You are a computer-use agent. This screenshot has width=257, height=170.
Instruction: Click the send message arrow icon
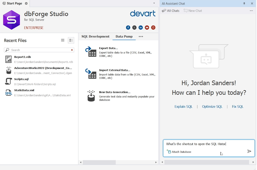point(249,151)
